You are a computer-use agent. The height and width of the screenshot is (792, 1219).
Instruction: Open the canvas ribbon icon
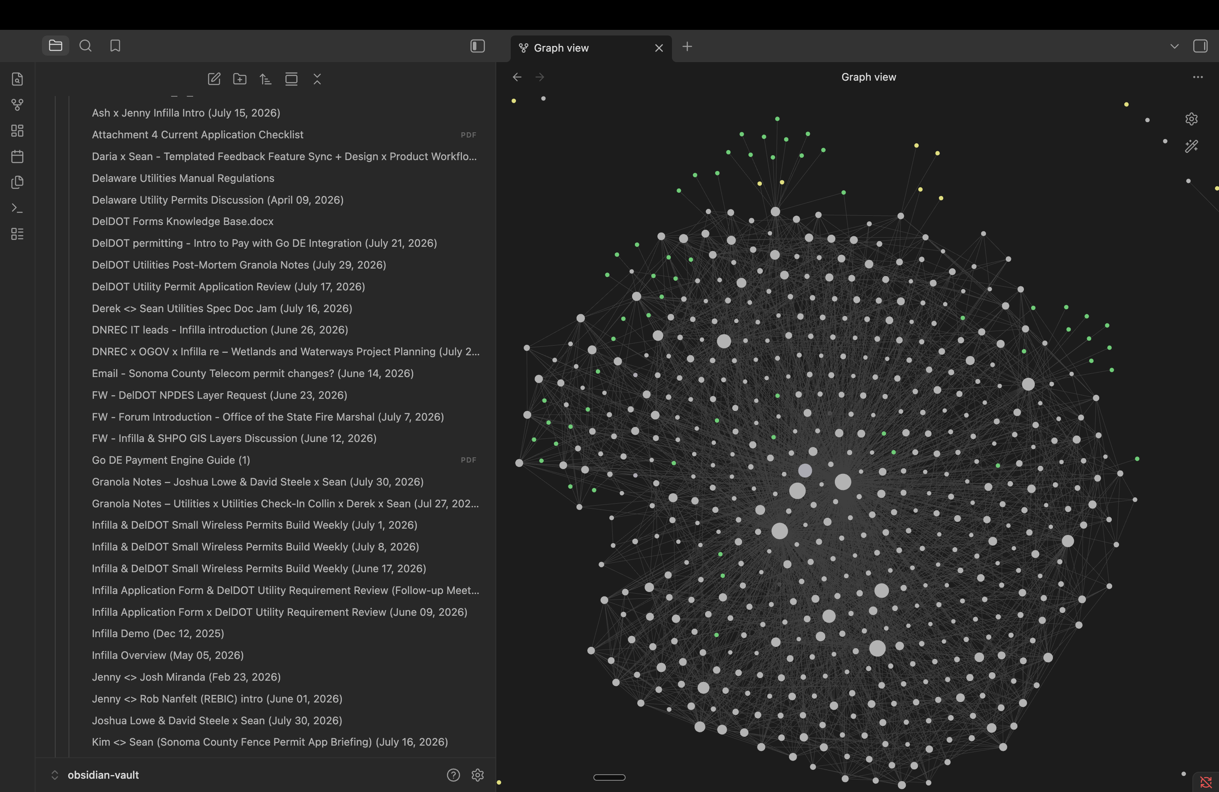pos(17,131)
